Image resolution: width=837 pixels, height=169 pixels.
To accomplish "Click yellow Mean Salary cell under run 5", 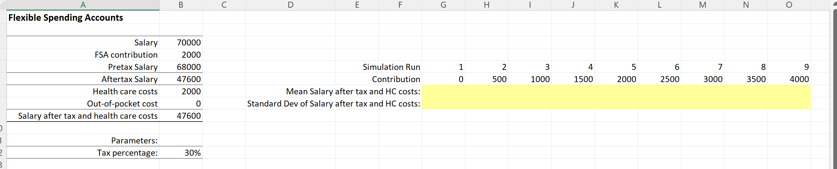I will click(x=616, y=91).
